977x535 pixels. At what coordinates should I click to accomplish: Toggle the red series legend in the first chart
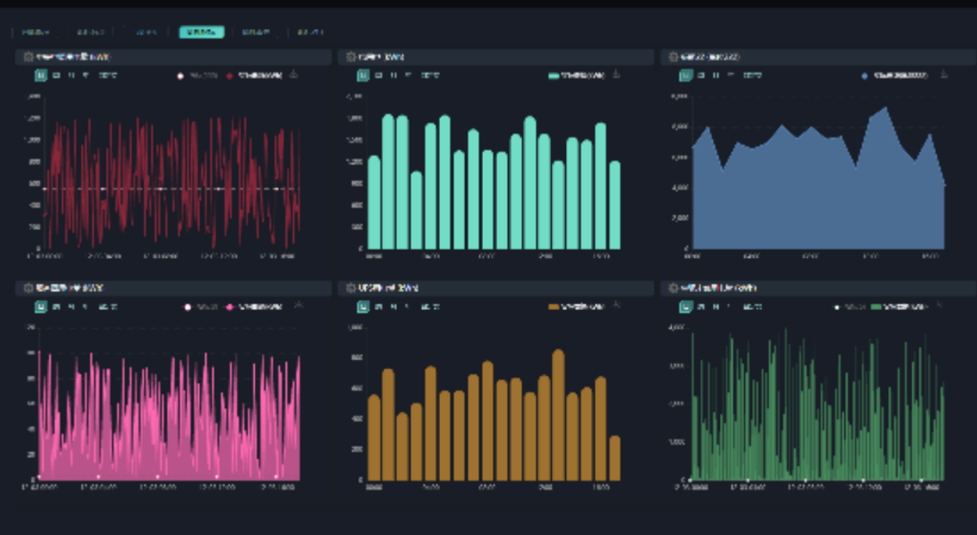254,76
